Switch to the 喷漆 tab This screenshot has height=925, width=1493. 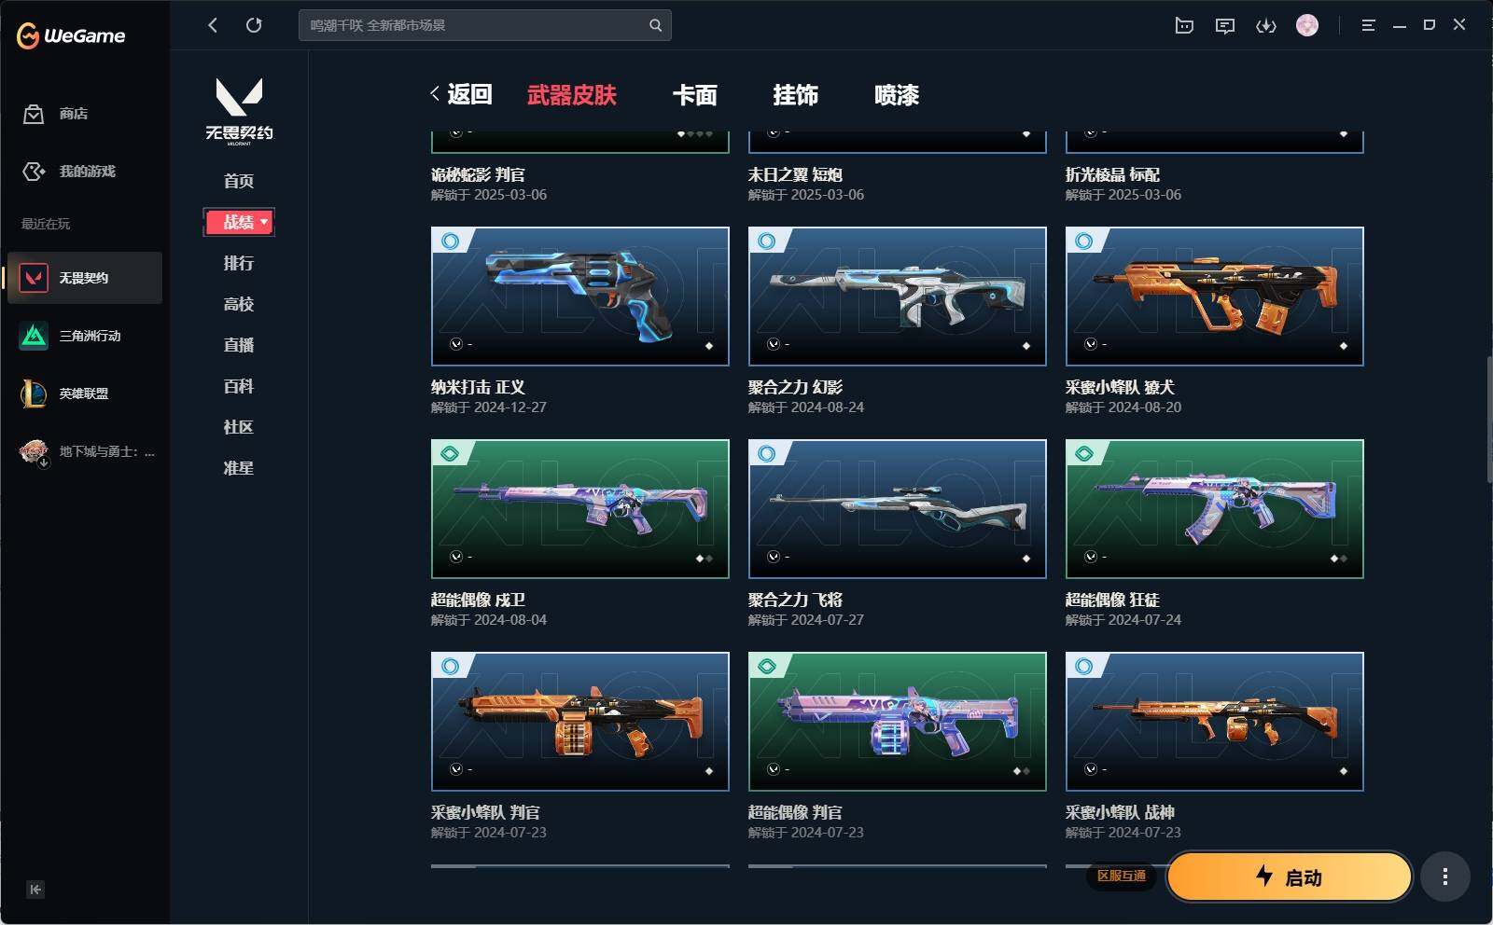[897, 95]
